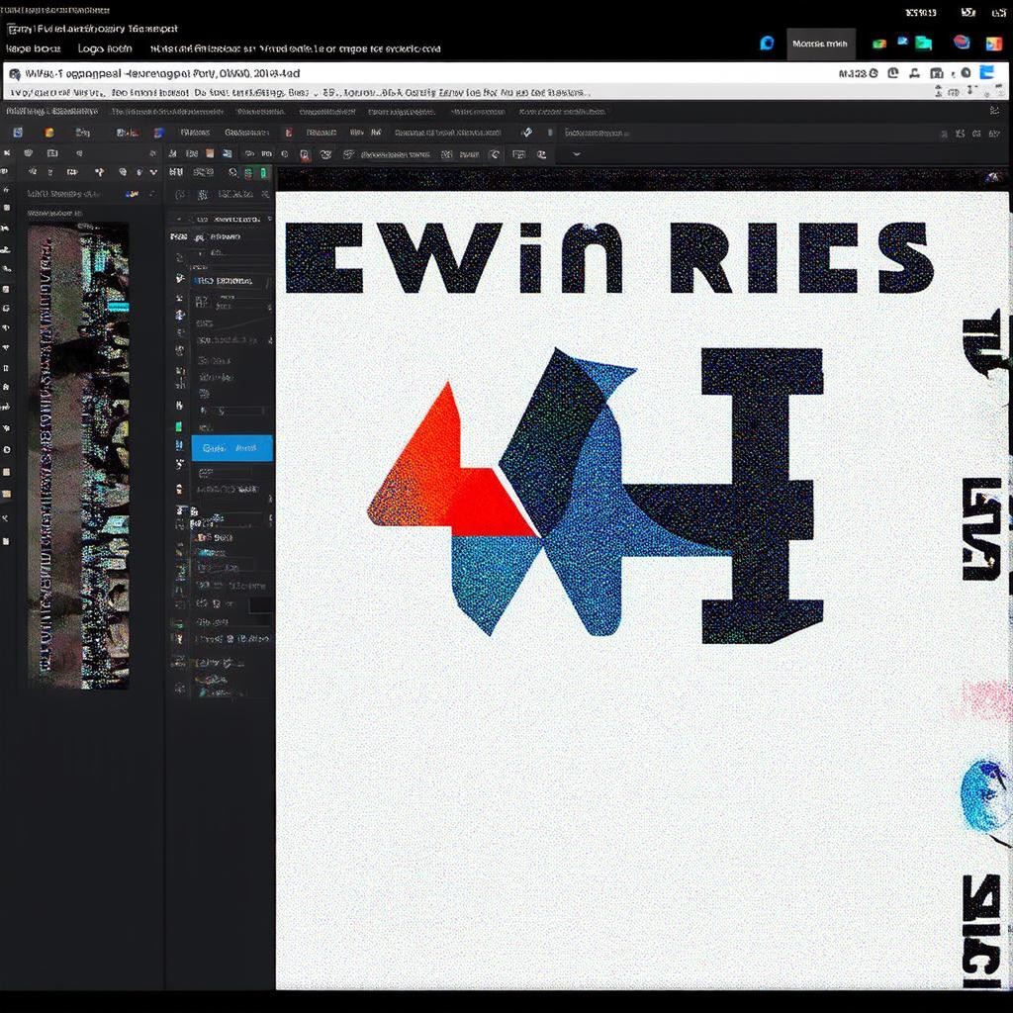Open the first menu in the top menu bar
Screen dimensions: 1013x1013
pyautogui.click(x=33, y=48)
